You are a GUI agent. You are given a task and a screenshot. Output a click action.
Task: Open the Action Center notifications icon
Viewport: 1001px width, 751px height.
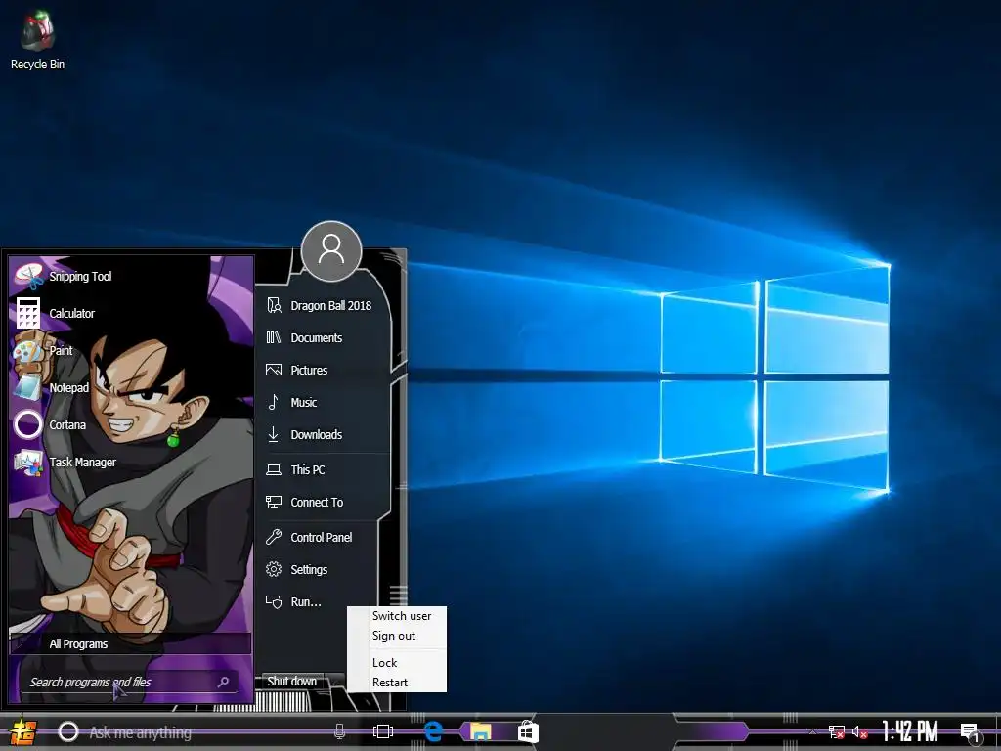[x=969, y=732]
